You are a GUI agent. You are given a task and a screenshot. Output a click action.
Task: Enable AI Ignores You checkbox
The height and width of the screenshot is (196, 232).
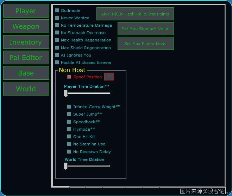pos(57,55)
